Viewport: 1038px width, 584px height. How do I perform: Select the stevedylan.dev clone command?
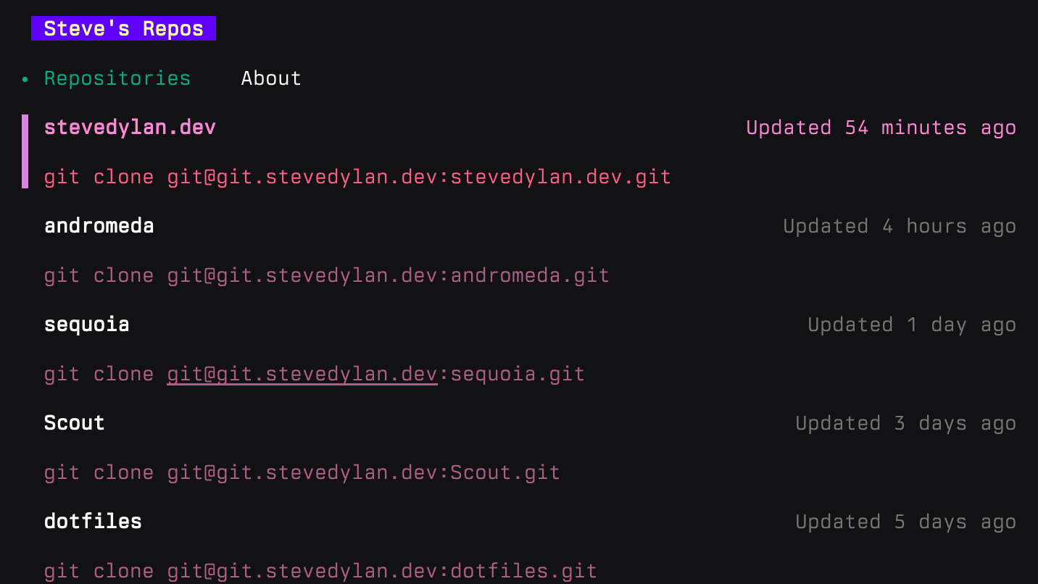[x=357, y=176]
